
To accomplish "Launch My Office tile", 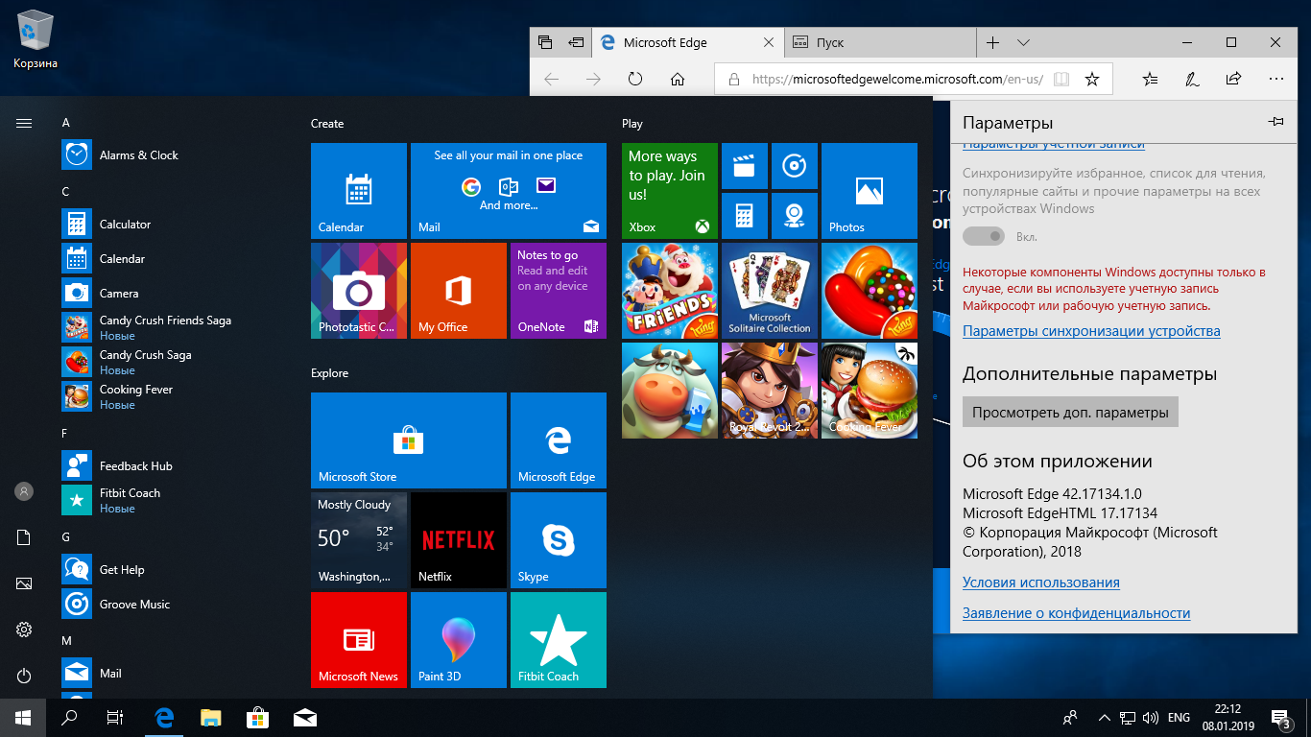I will click(459, 291).
